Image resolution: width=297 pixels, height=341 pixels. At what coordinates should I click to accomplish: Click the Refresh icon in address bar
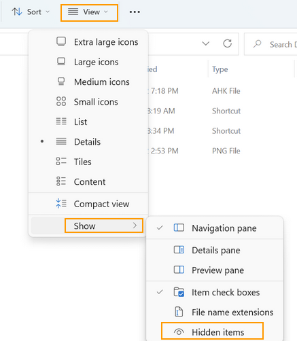coord(227,43)
